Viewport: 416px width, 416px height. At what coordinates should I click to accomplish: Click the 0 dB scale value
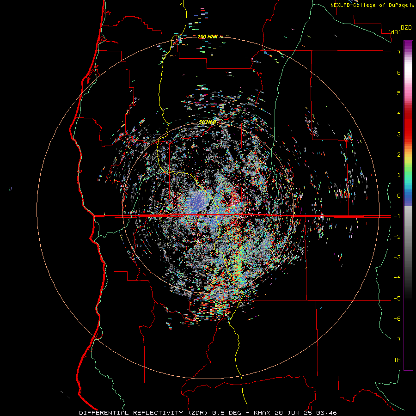[x=399, y=196]
